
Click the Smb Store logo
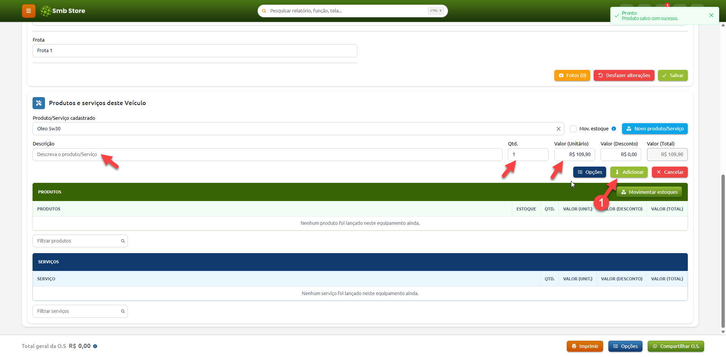click(63, 11)
